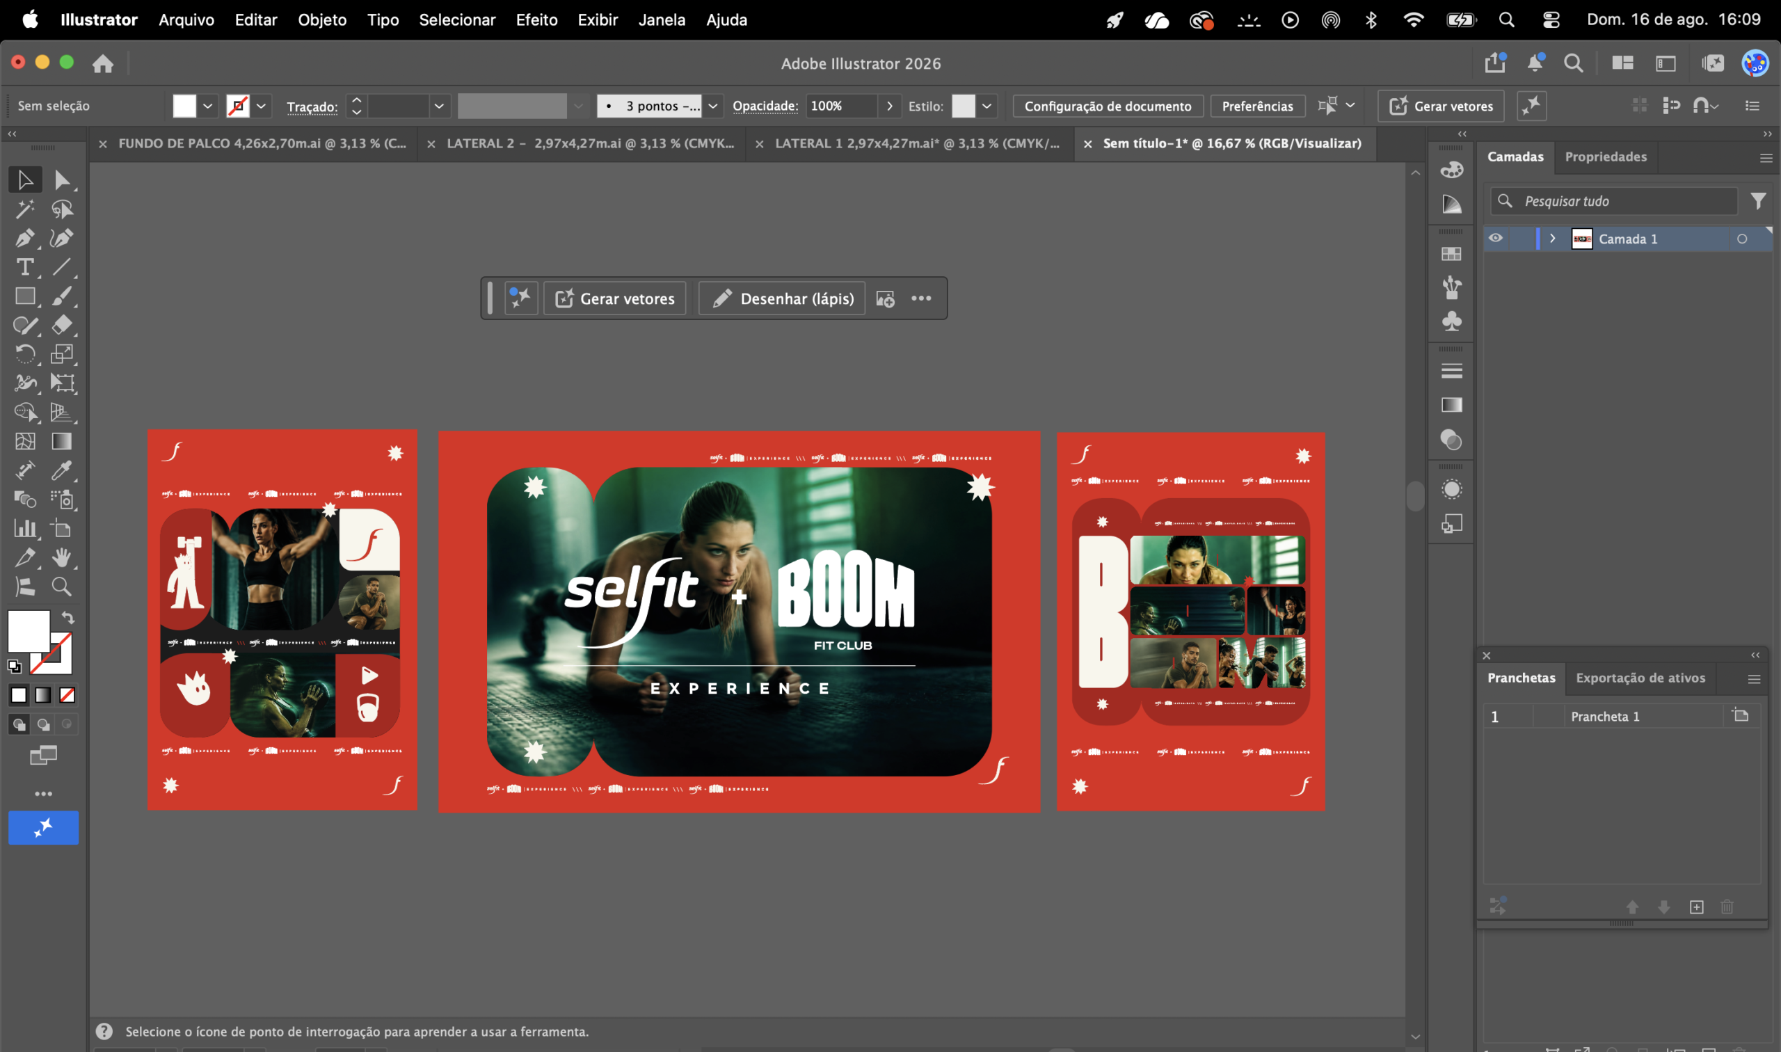Click the Home icon in the title bar
This screenshot has height=1052, width=1781.
[x=103, y=64]
